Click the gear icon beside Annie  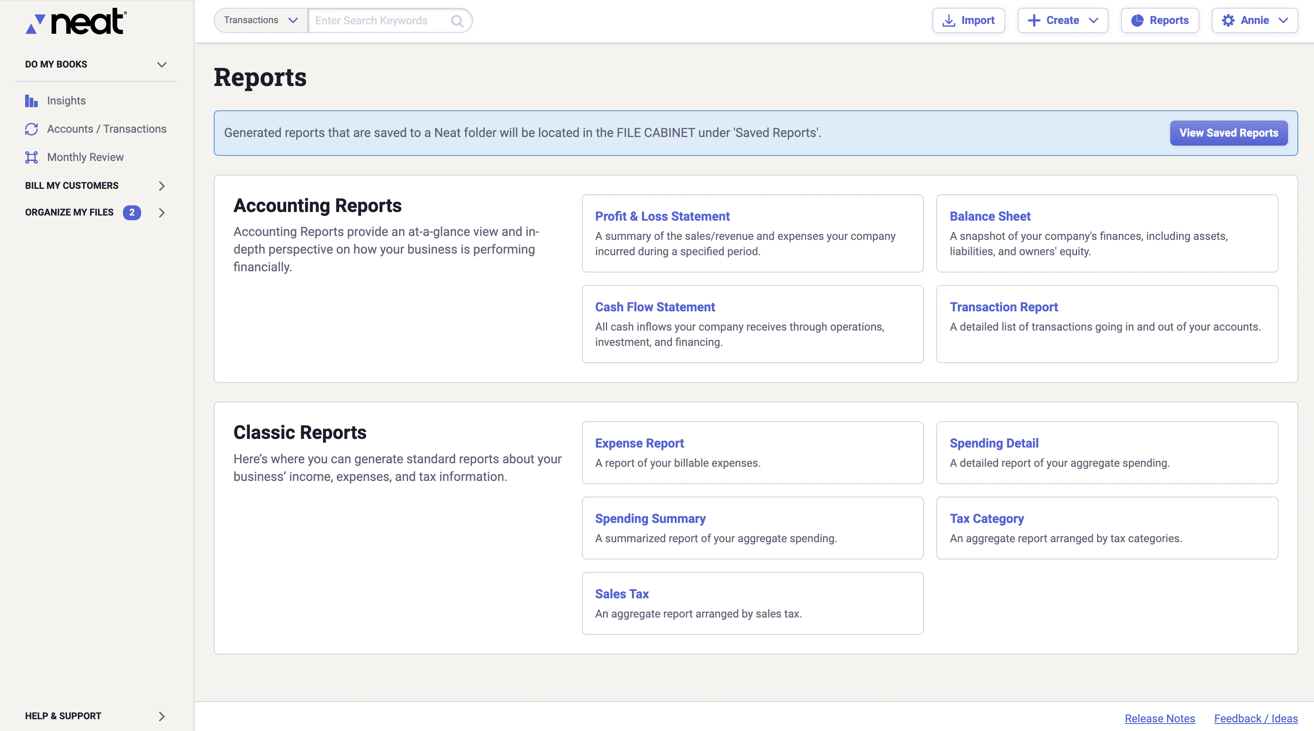coord(1228,20)
